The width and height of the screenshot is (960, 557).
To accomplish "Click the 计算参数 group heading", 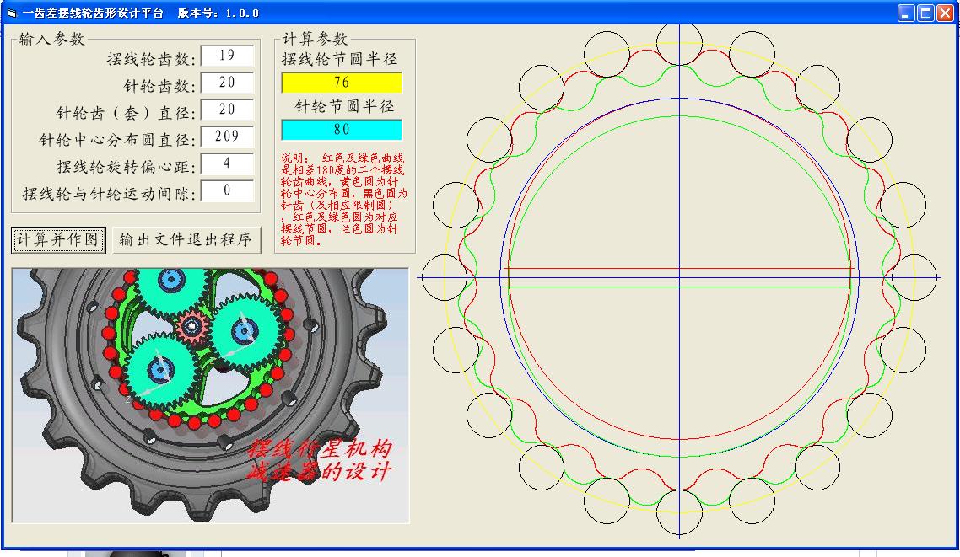I will pyautogui.click(x=316, y=39).
